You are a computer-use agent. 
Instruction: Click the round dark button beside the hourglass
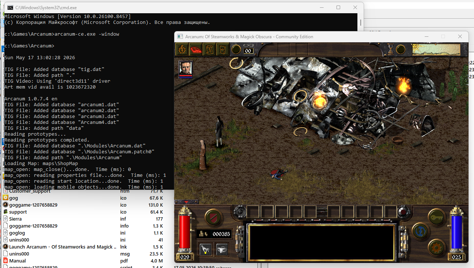pos(401,49)
